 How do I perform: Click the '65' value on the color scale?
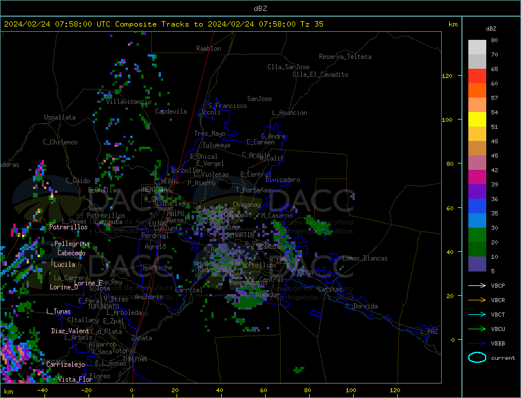[494, 69]
